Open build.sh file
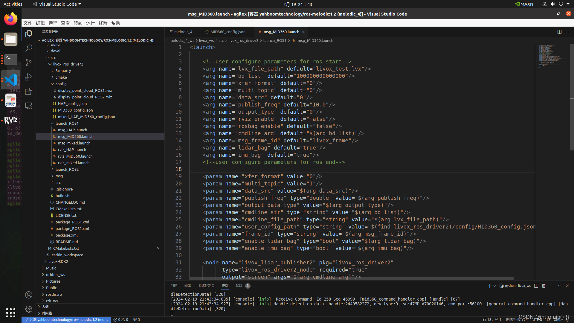 pyautogui.click(x=62, y=196)
